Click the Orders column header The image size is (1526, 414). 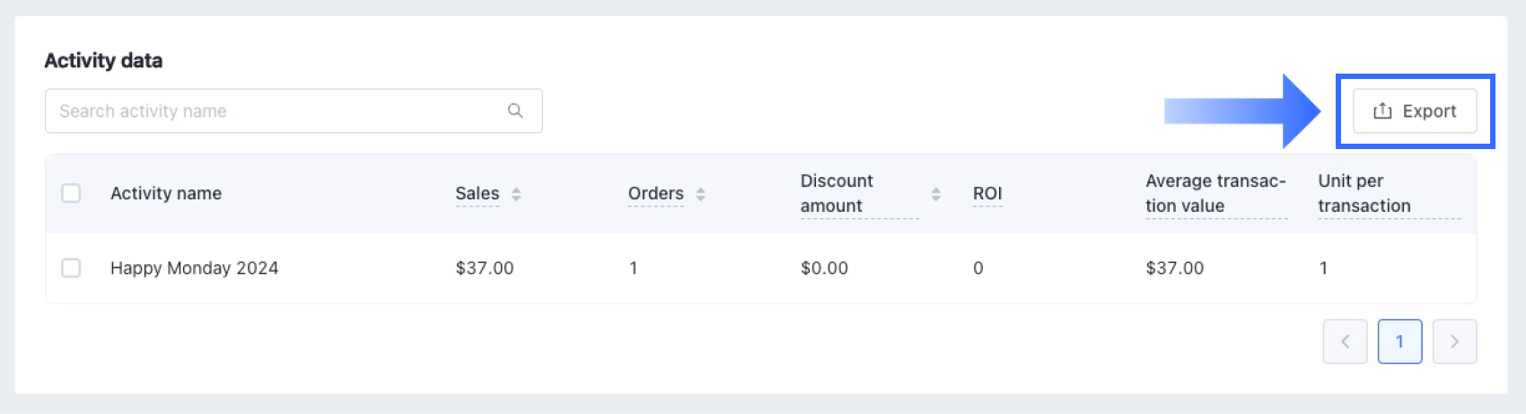[655, 193]
